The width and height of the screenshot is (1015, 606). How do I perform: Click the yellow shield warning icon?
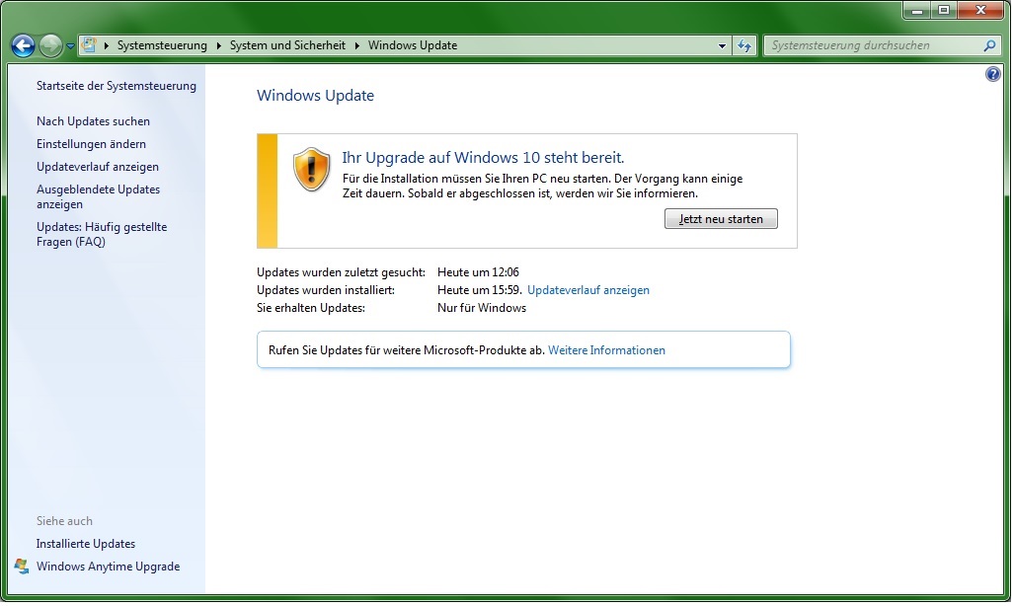click(313, 170)
